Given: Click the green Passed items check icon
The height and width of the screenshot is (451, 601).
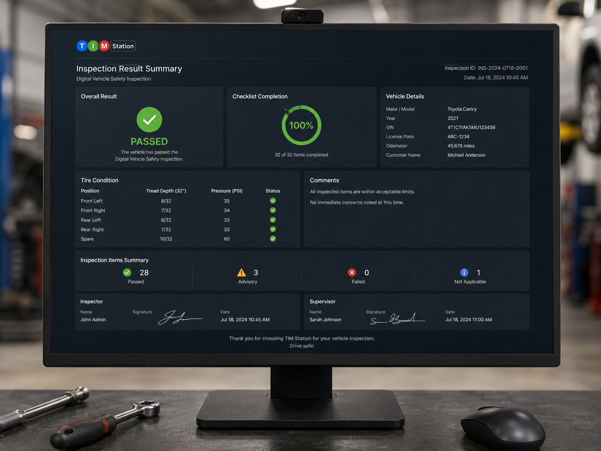Looking at the screenshot, I should click(x=127, y=272).
